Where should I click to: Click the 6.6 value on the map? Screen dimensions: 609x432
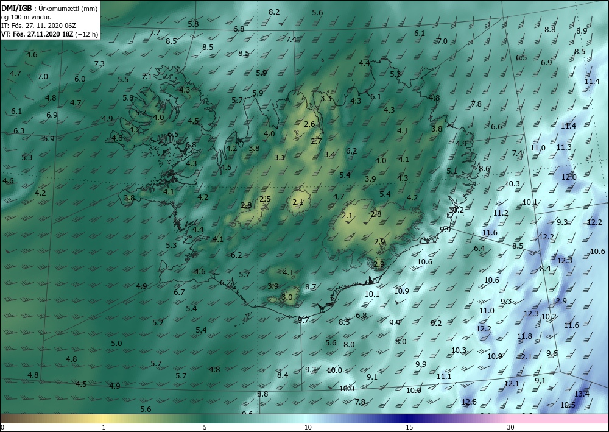[496, 127]
